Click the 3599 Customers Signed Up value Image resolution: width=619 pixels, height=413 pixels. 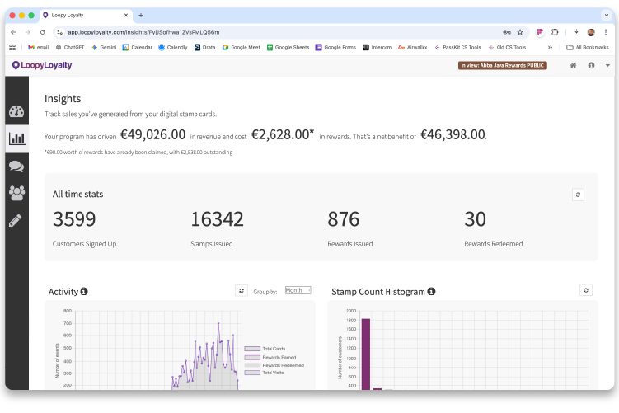74,219
